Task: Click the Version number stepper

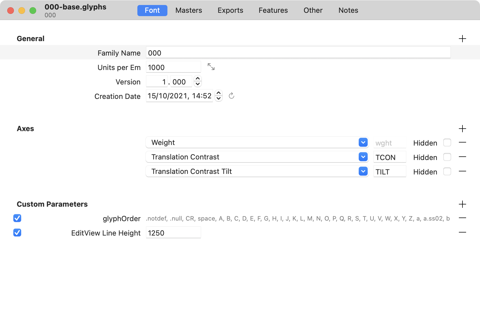Action: click(198, 81)
